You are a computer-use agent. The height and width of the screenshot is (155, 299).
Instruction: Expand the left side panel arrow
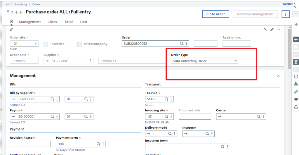[x=1, y=109]
